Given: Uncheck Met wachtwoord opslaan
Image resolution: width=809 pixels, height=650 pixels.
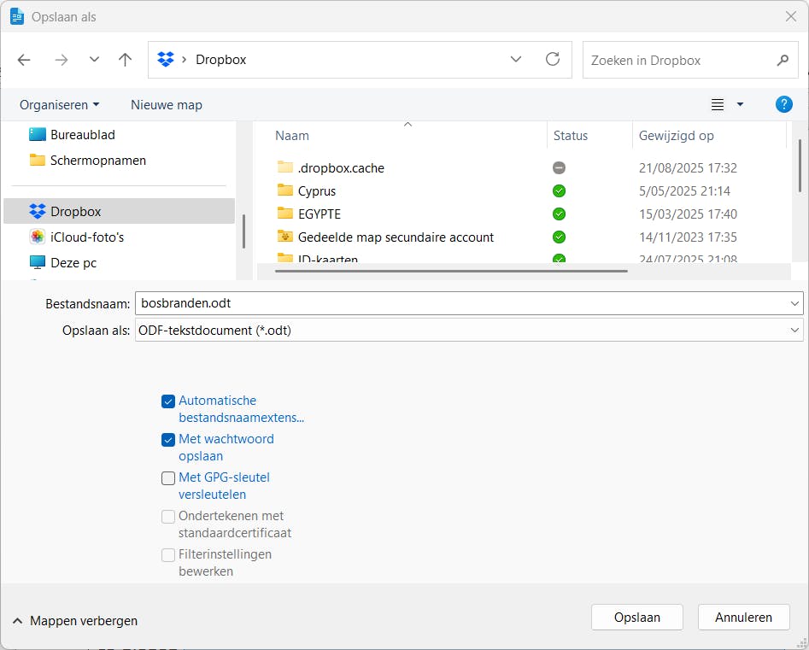Looking at the screenshot, I should tap(168, 440).
